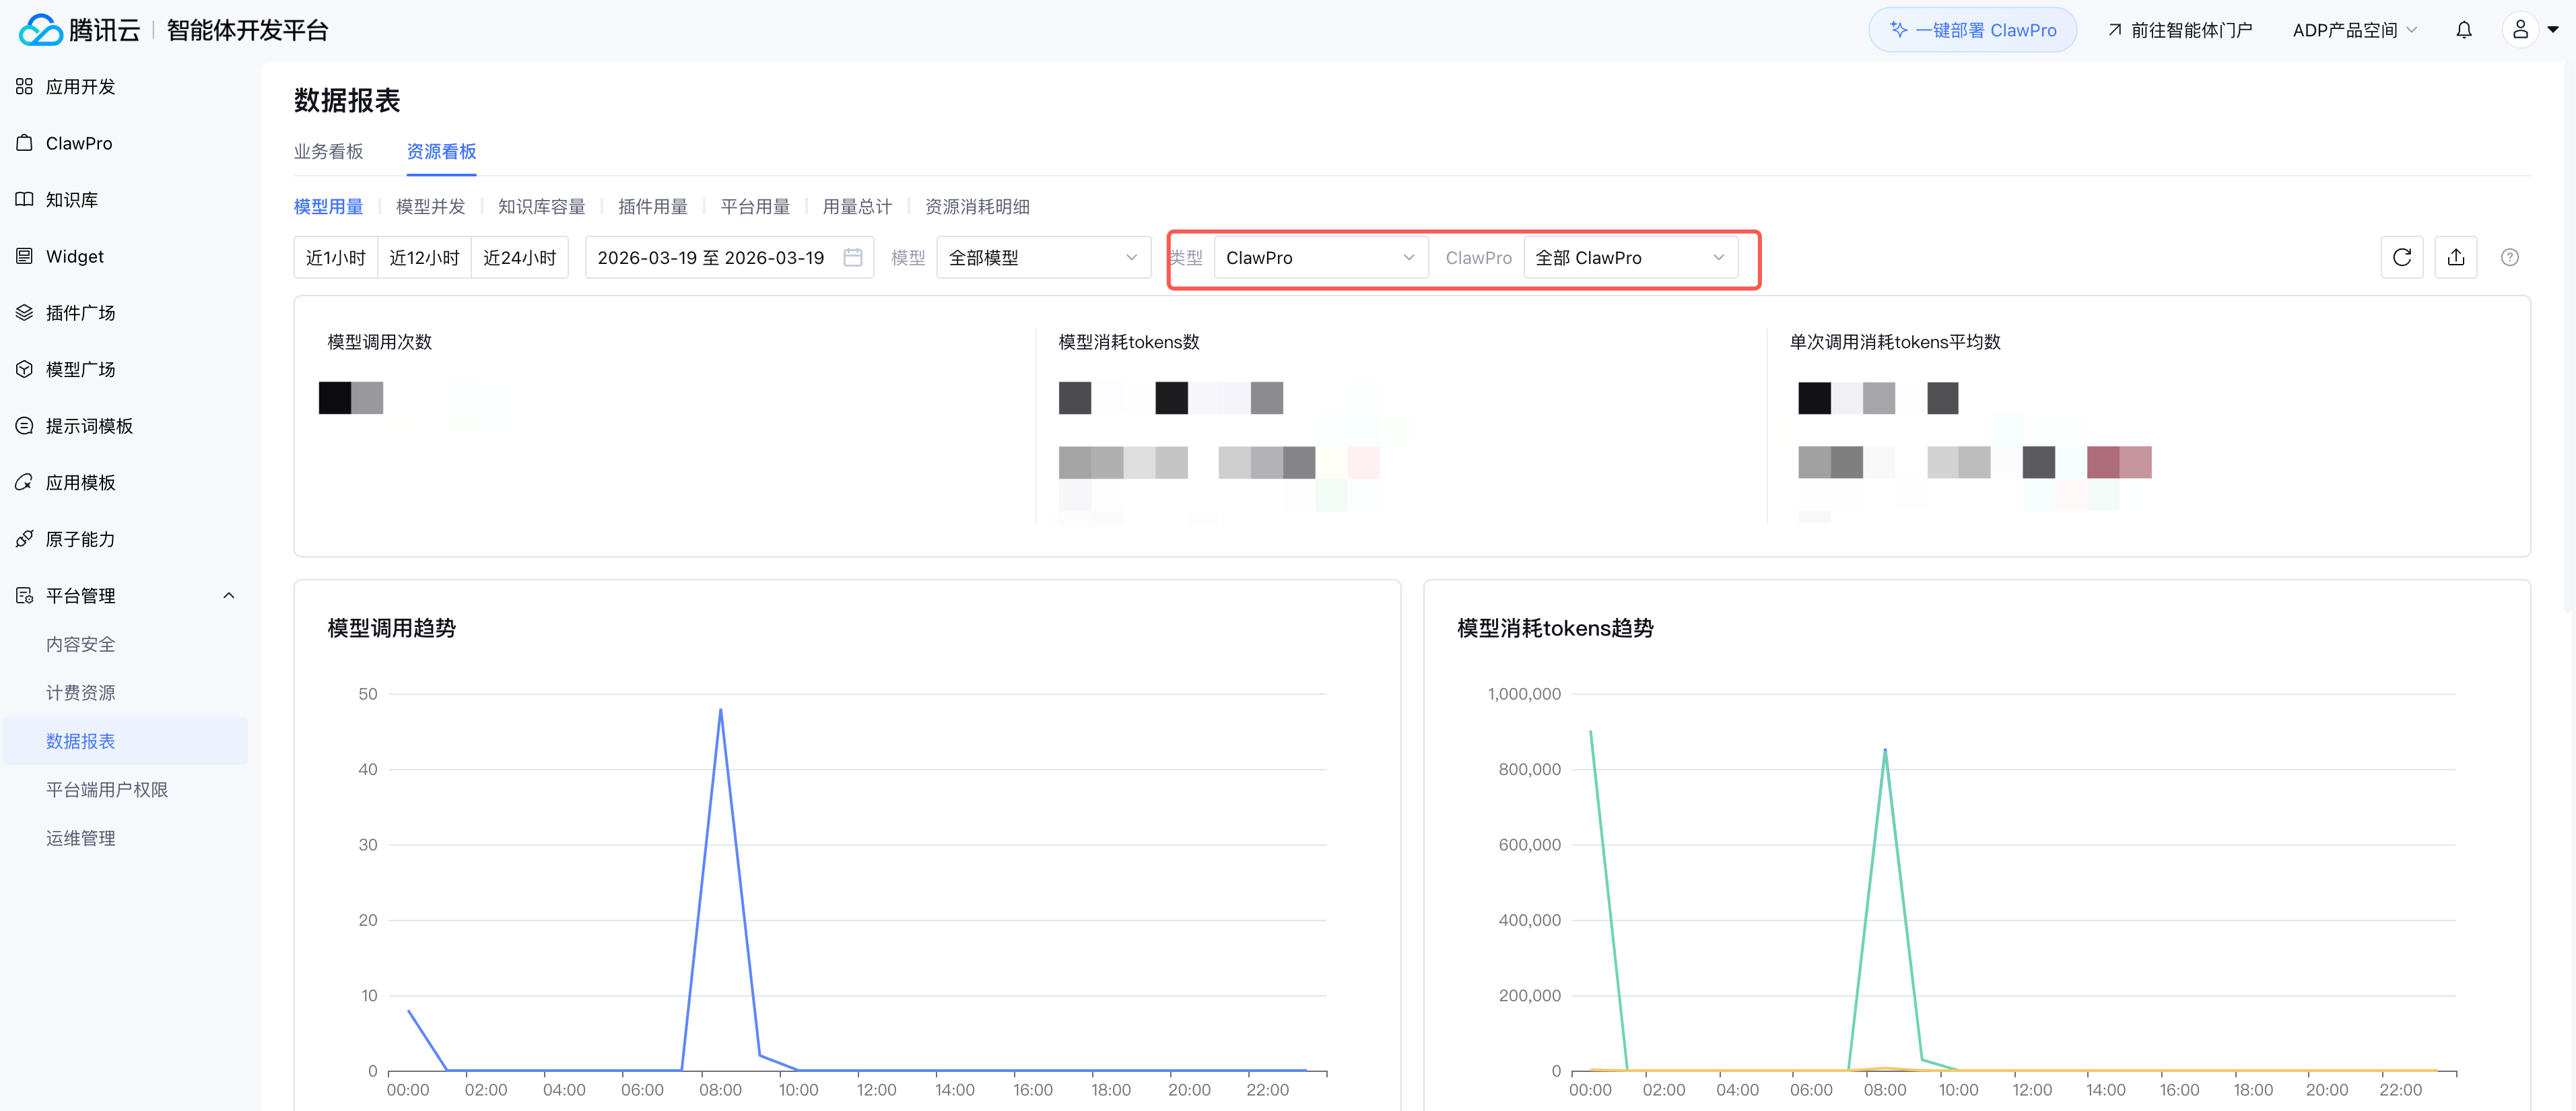Screen dimensions: 2576x1111
Task: Open the 类型 ClawPro dropdown
Action: [1319, 257]
